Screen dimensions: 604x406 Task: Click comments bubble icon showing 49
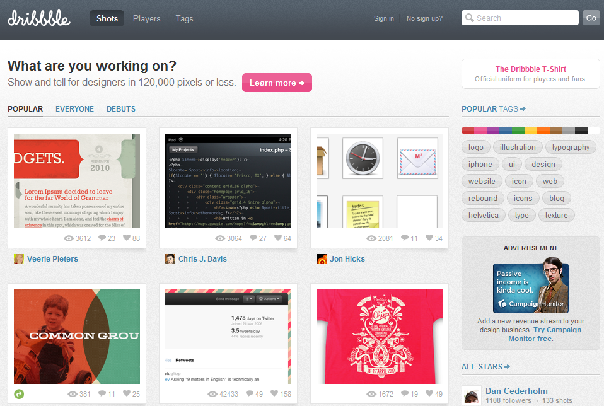coord(250,393)
